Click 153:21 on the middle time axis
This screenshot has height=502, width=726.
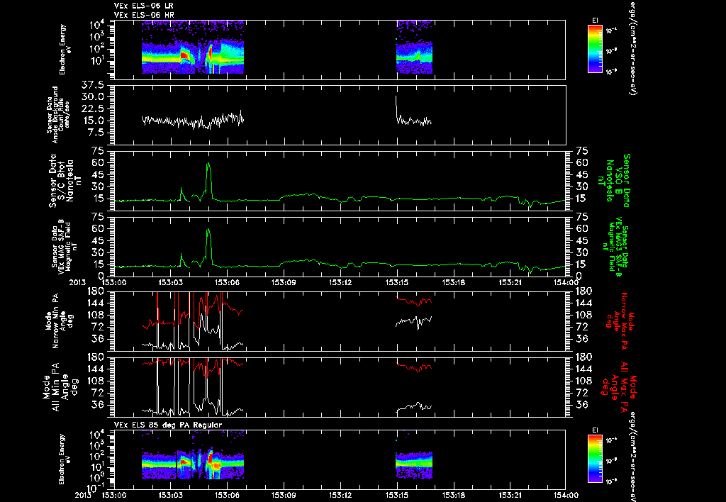tap(509, 282)
